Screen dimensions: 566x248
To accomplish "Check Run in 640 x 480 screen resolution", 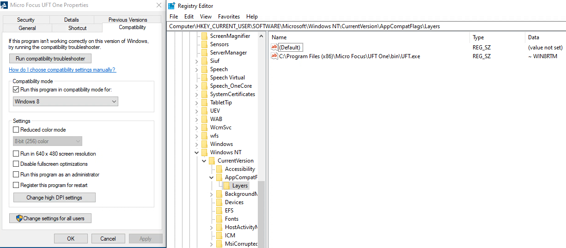I will [x=16, y=154].
